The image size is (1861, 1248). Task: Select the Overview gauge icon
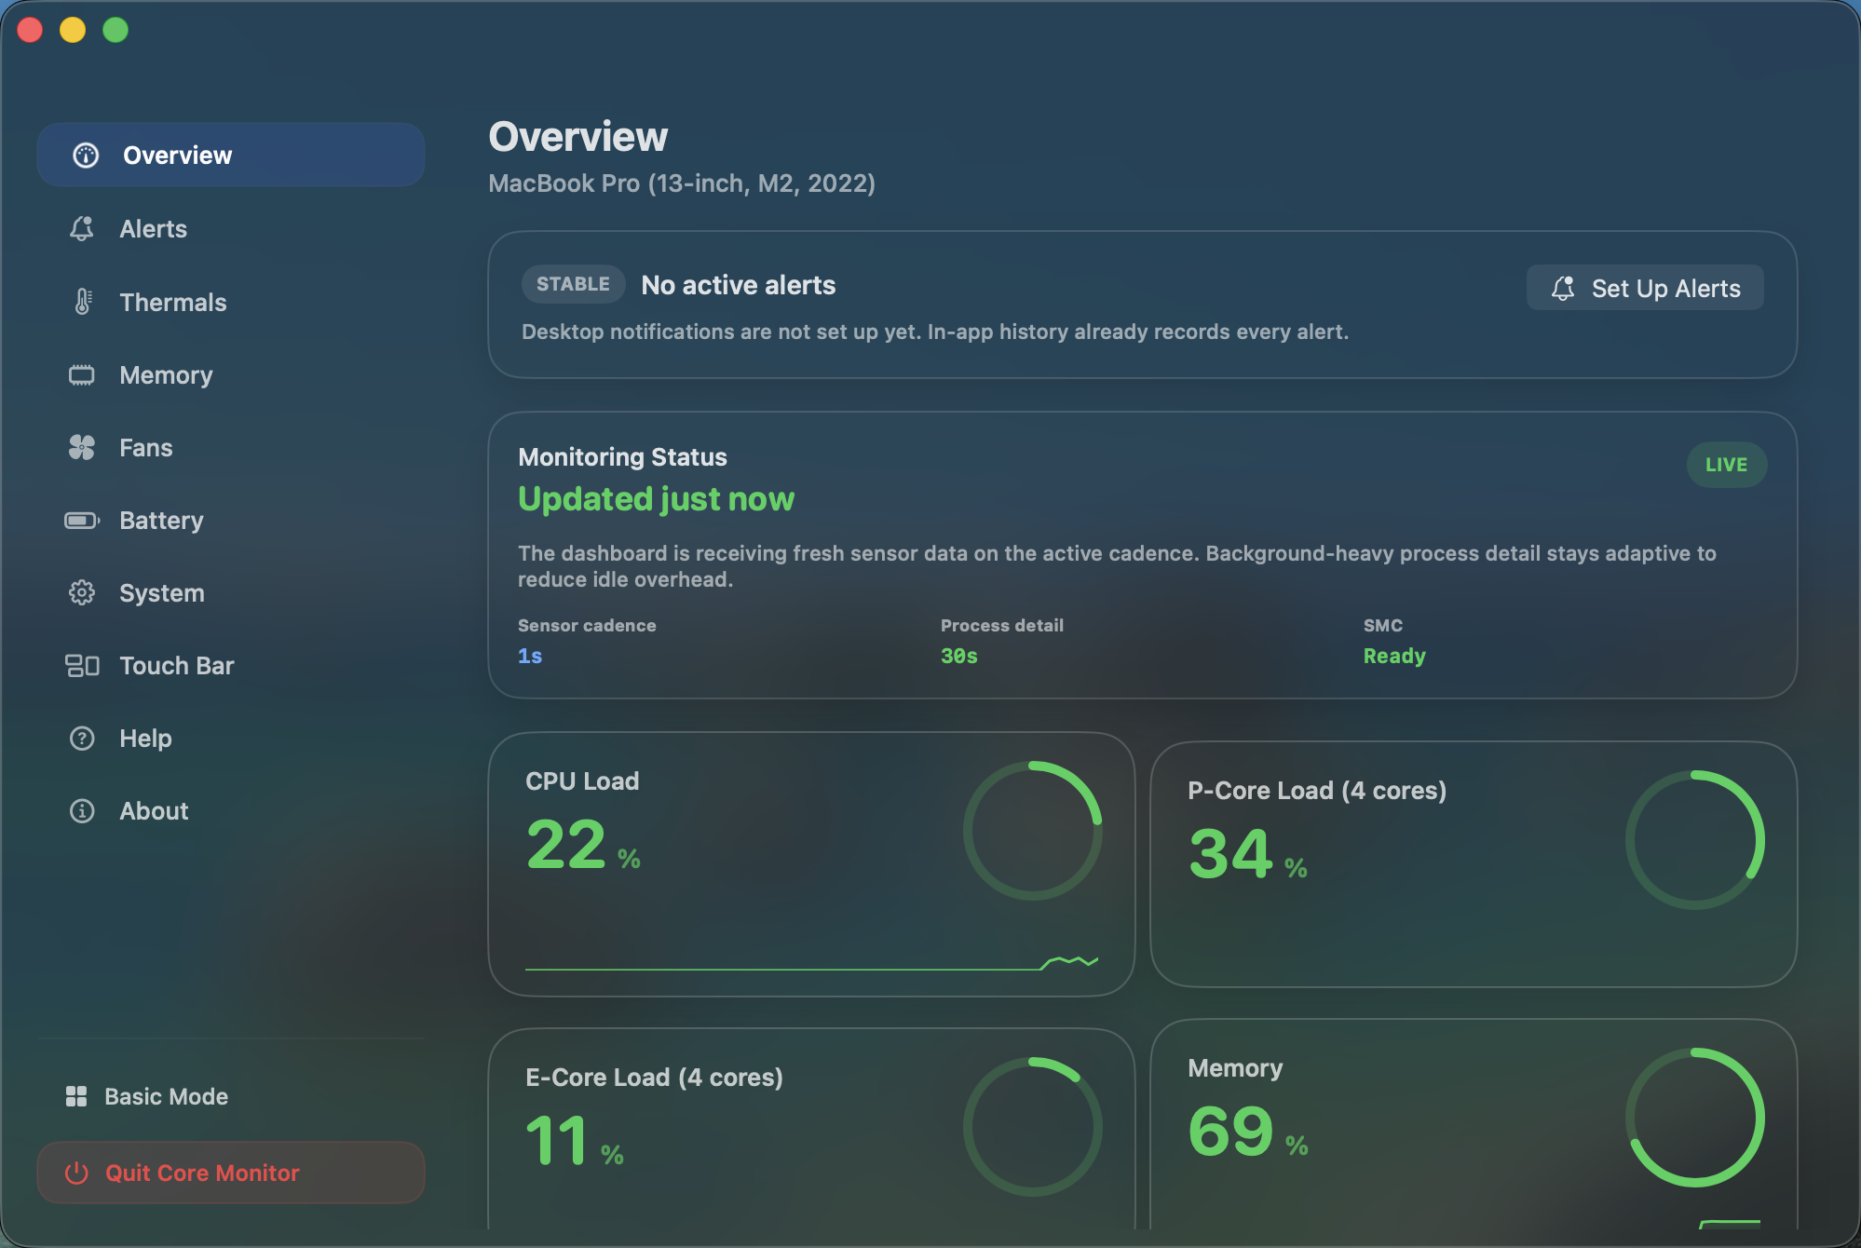pyautogui.click(x=85, y=155)
